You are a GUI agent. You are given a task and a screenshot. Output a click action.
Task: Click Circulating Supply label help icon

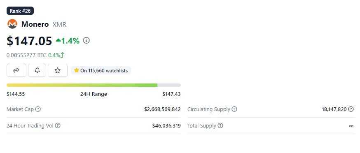click(234, 109)
